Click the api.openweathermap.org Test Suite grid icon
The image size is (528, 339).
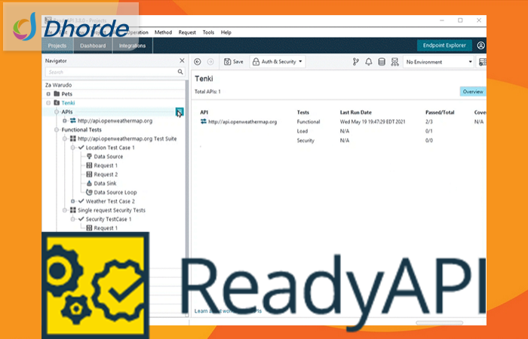72,139
